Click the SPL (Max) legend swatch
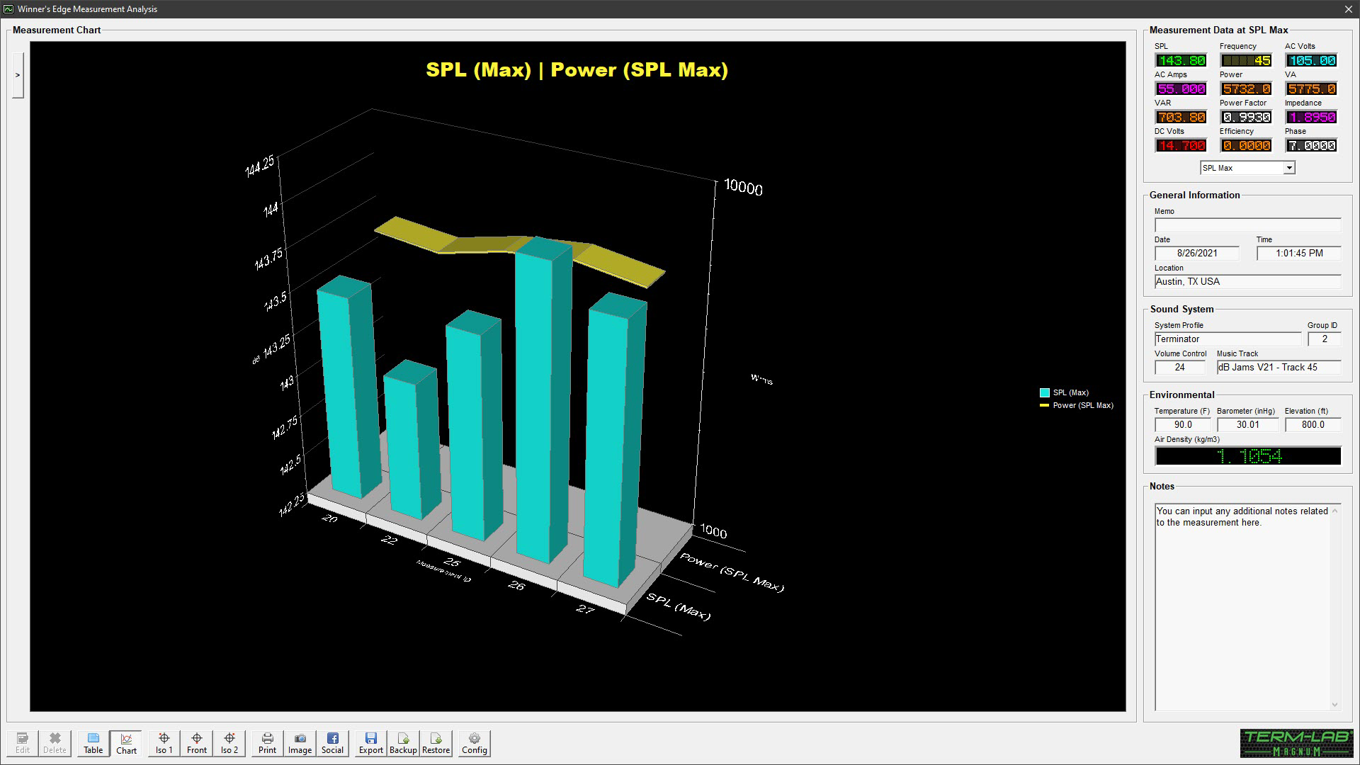This screenshot has height=765, width=1360. pos(1044,392)
